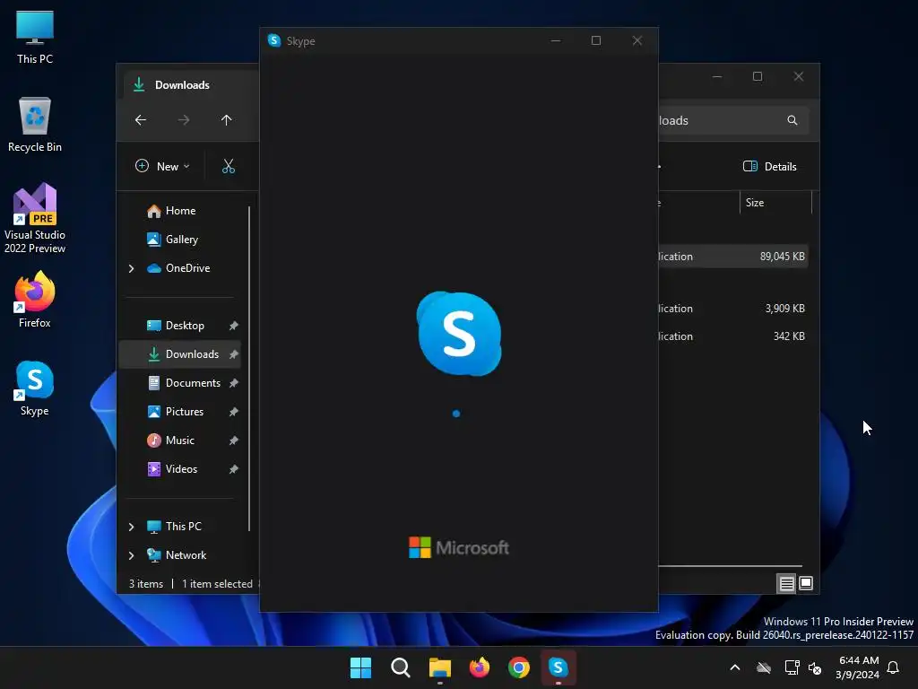Click the muted volume icon in tray
918x689 pixels.
pyautogui.click(x=815, y=667)
